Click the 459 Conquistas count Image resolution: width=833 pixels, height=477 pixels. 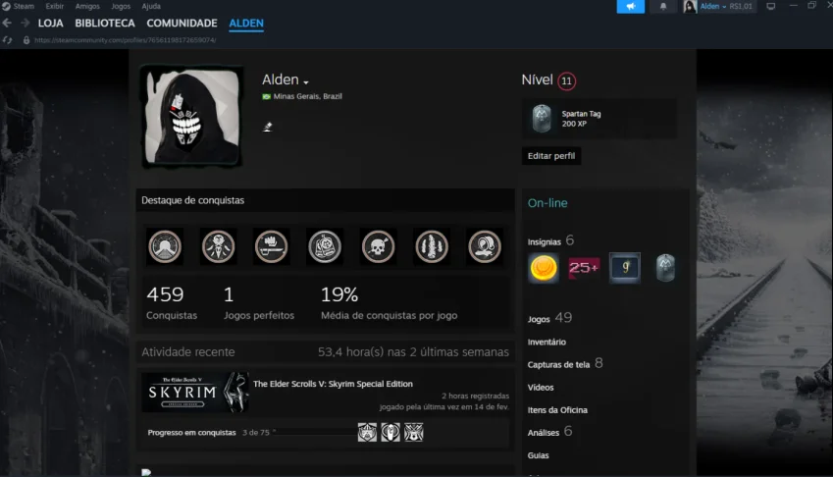tap(171, 302)
